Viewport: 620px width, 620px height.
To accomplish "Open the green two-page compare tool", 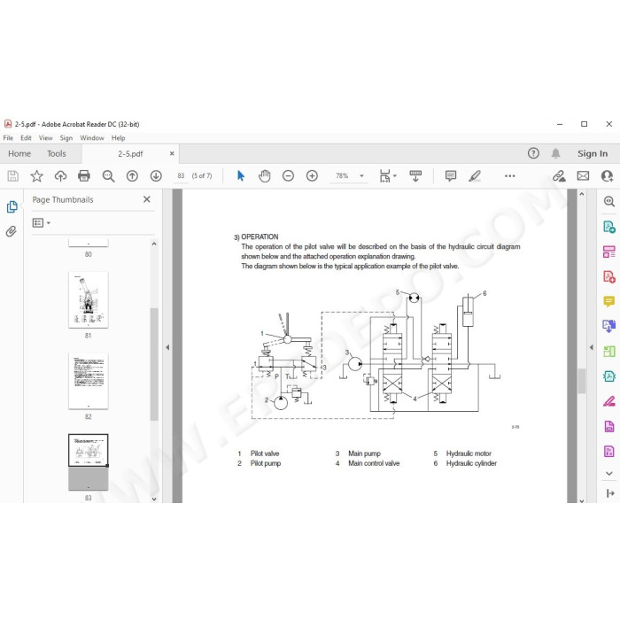I will tap(609, 352).
